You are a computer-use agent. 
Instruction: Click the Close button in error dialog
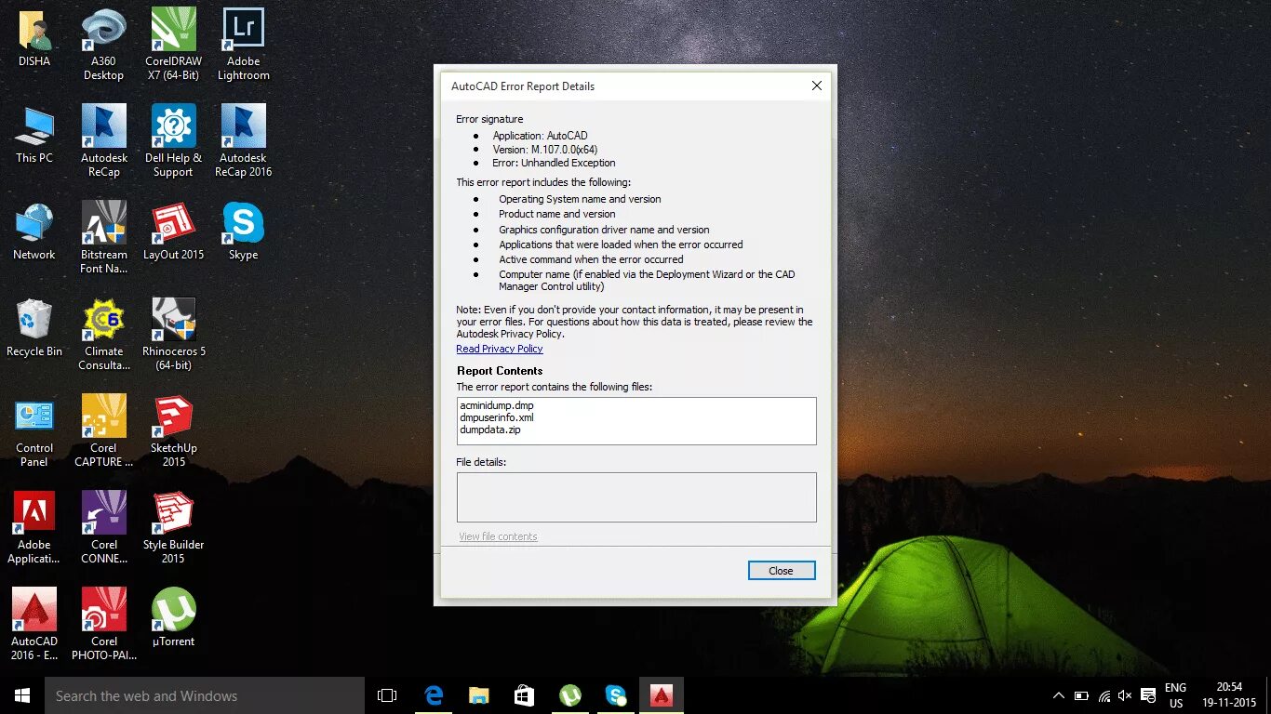[782, 571]
